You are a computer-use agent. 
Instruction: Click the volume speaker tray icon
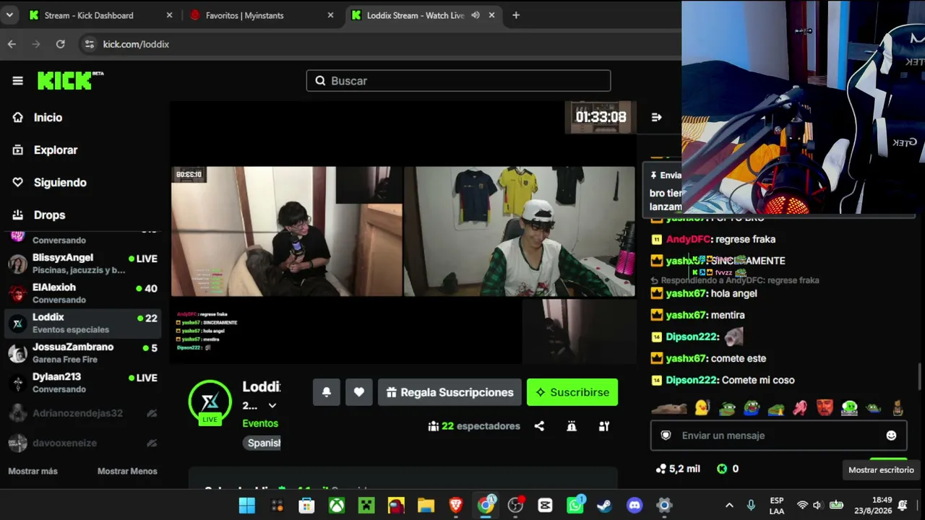point(817,506)
